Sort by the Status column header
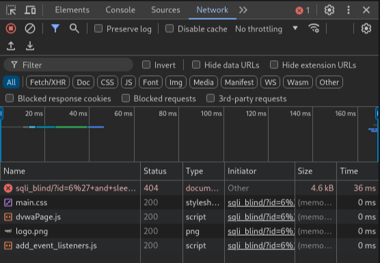 [x=161, y=171]
